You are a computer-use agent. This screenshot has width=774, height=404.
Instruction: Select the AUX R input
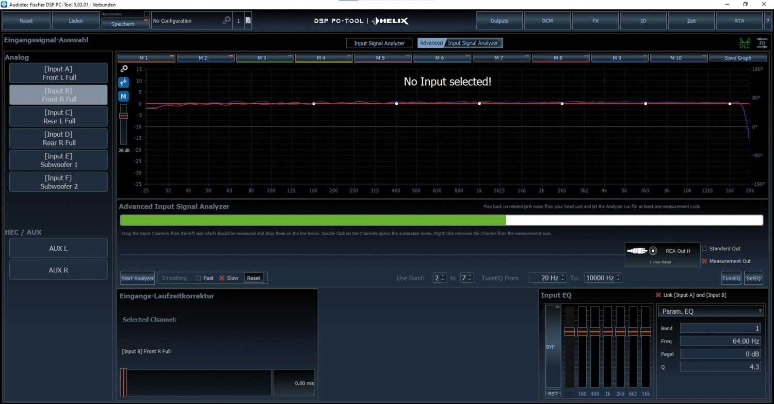58,270
